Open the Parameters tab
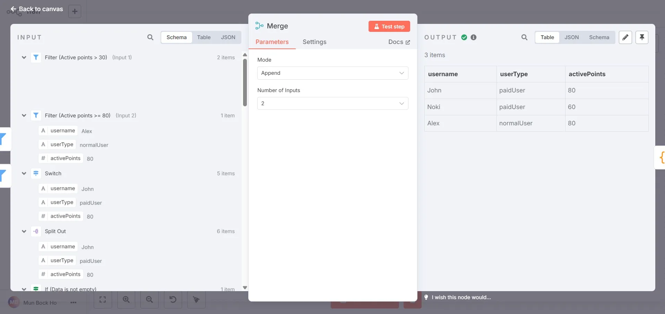This screenshot has width=665, height=314. click(x=272, y=42)
